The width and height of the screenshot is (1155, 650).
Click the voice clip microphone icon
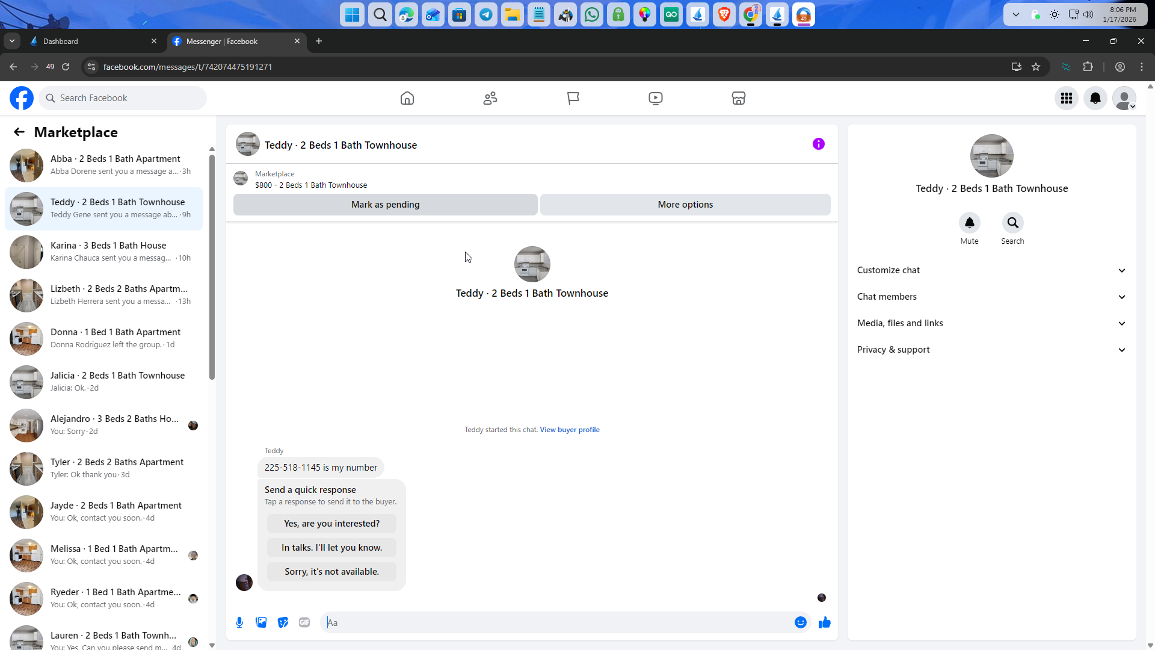(x=239, y=622)
